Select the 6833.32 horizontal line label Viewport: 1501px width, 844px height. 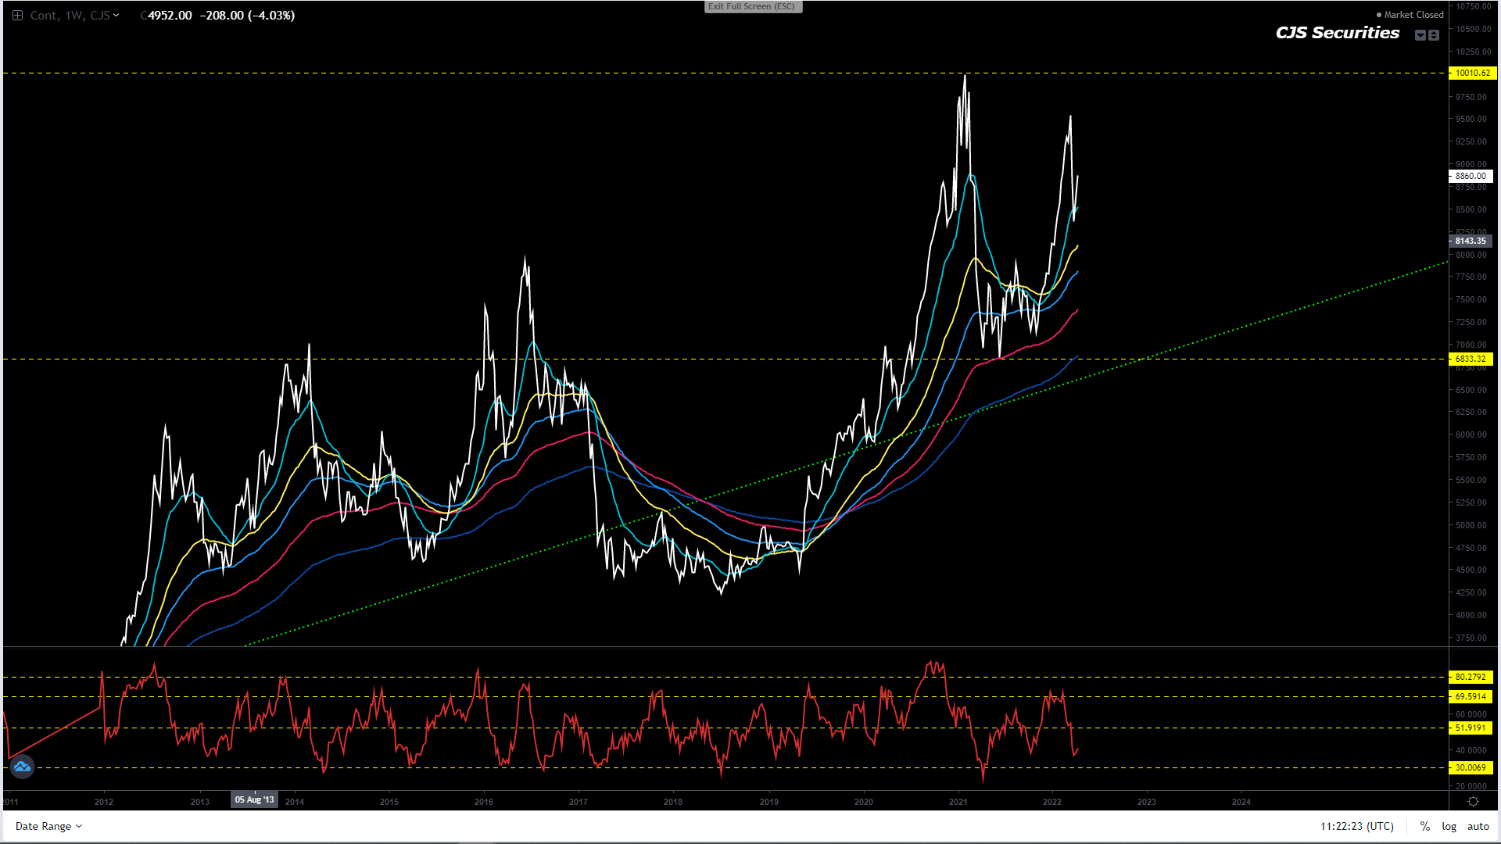[1471, 359]
